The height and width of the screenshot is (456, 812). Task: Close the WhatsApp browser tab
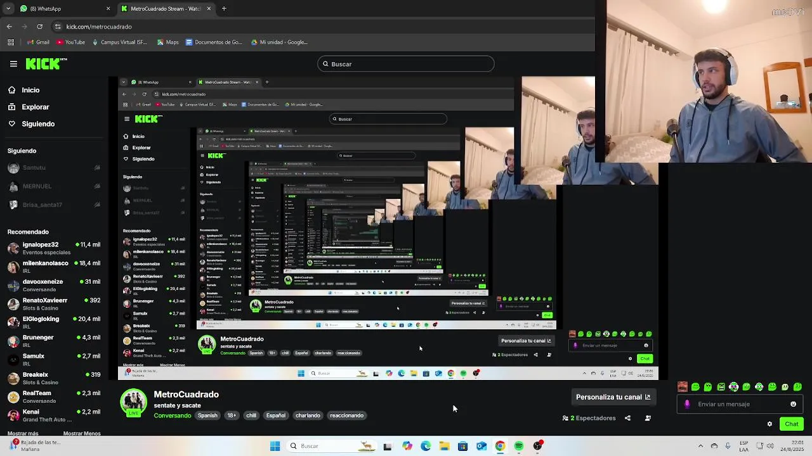[108, 9]
